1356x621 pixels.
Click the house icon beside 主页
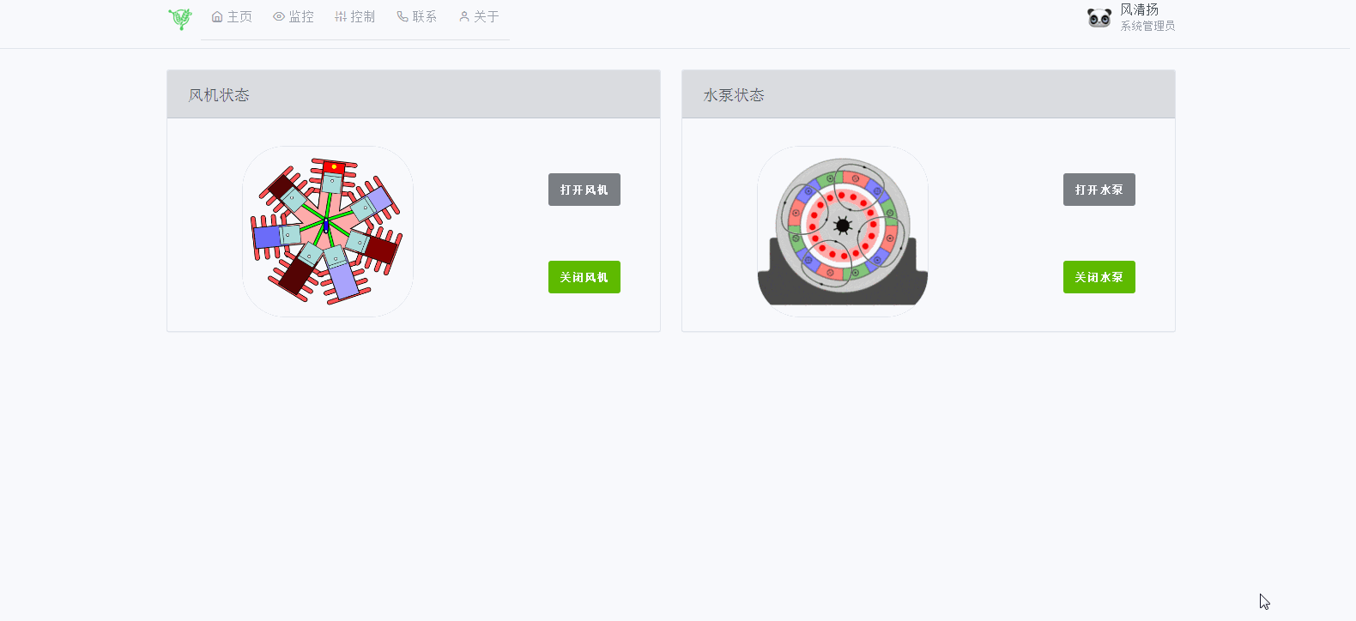point(217,16)
